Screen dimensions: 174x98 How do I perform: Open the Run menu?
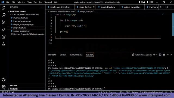click(x=41, y=2)
